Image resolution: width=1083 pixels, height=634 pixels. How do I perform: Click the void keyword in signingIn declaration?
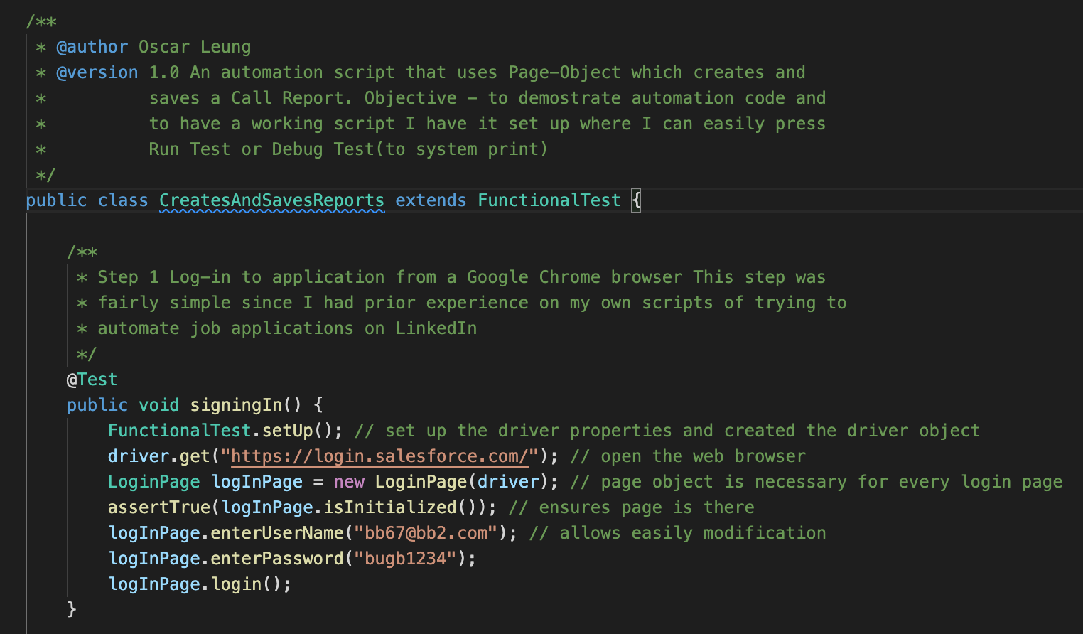pyautogui.click(x=159, y=405)
